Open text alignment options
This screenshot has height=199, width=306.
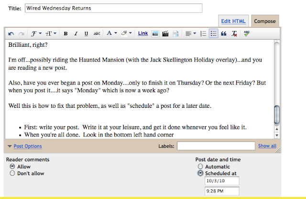(x=188, y=34)
